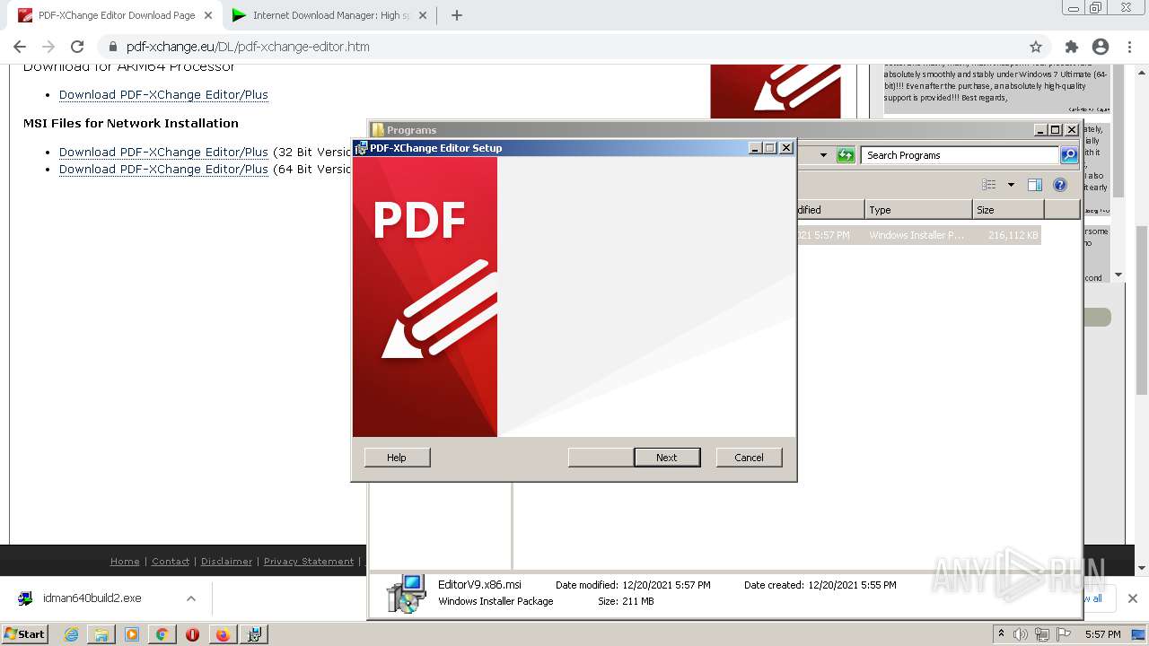Click the Search Programs field

(959, 155)
